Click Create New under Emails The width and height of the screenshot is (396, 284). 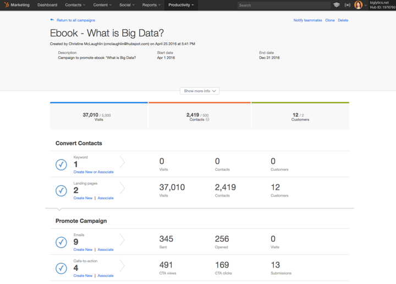pyautogui.click(x=83, y=249)
